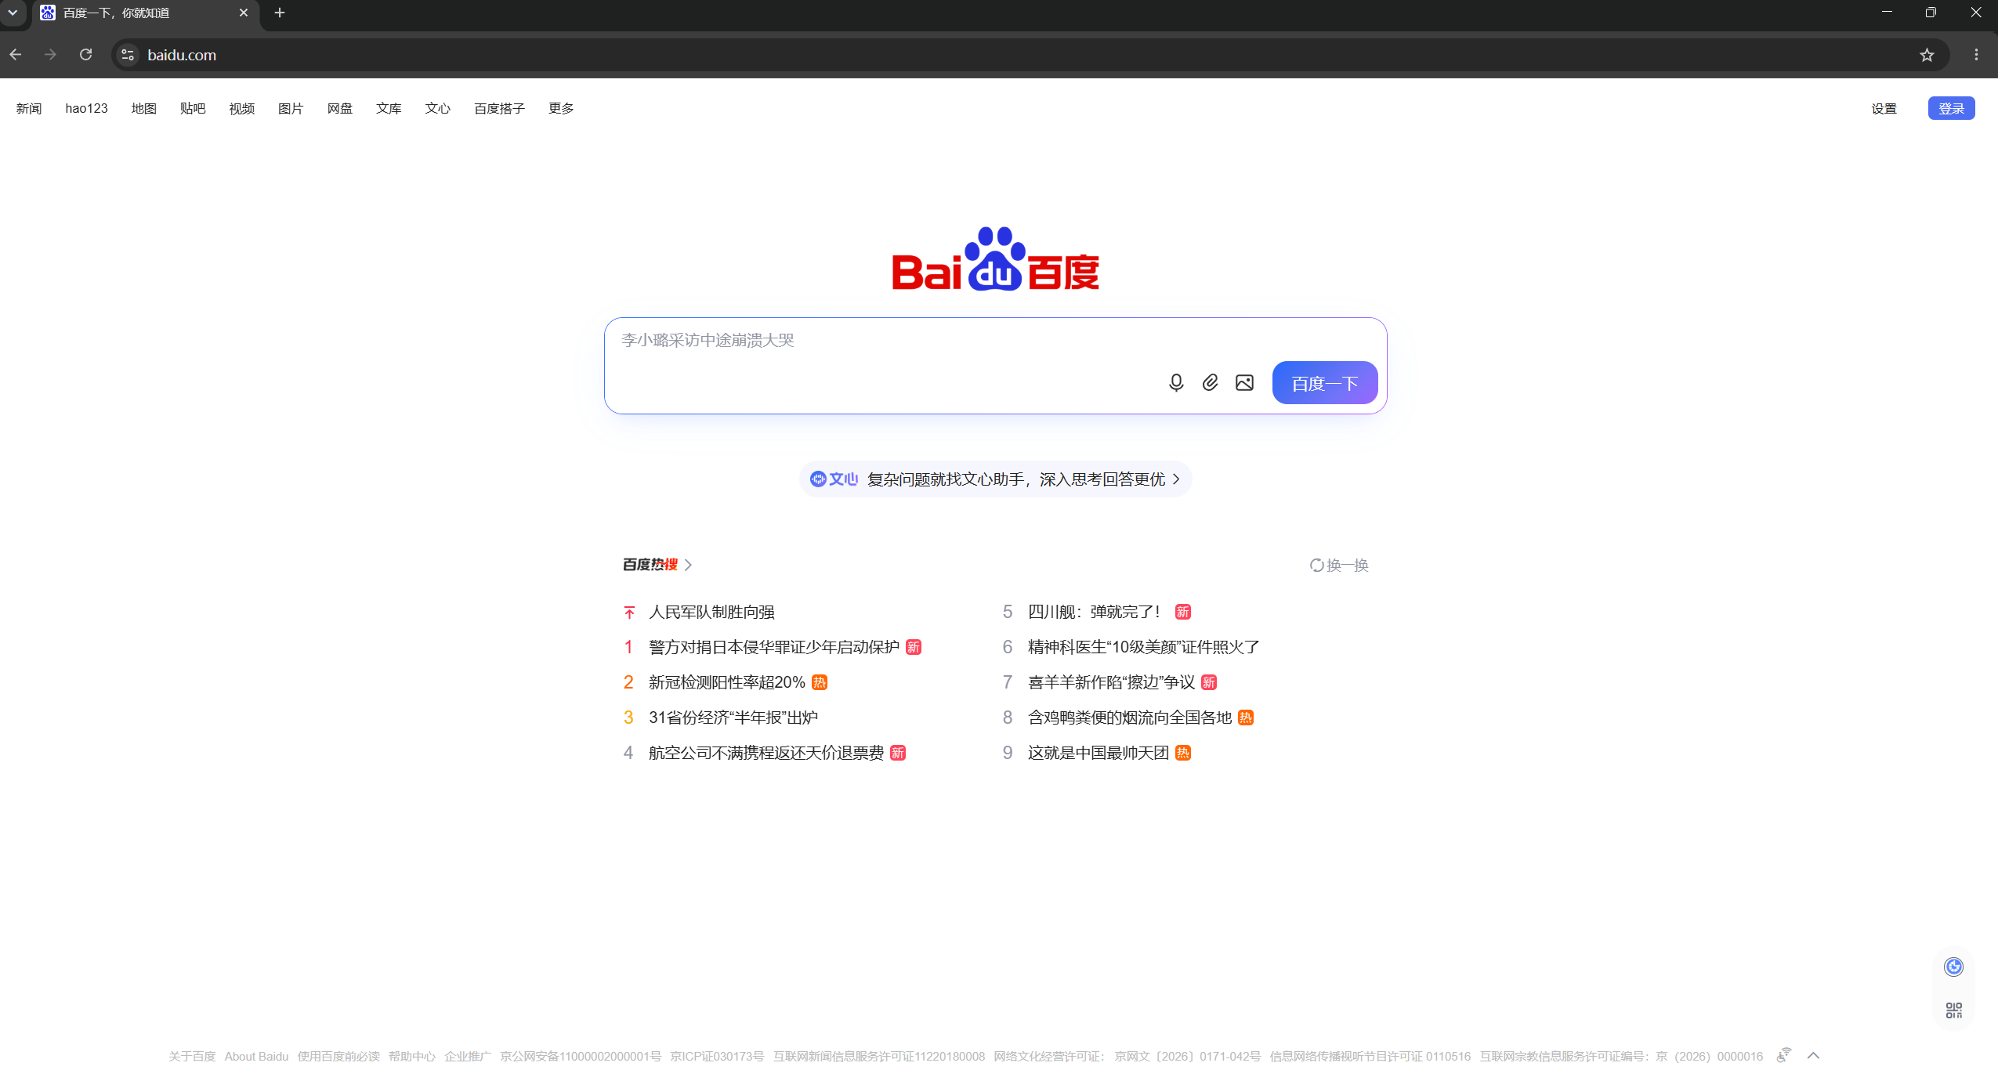Expand the 更多 products menu
This screenshot has height=1070, width=1998.
(x=561, y=108)
